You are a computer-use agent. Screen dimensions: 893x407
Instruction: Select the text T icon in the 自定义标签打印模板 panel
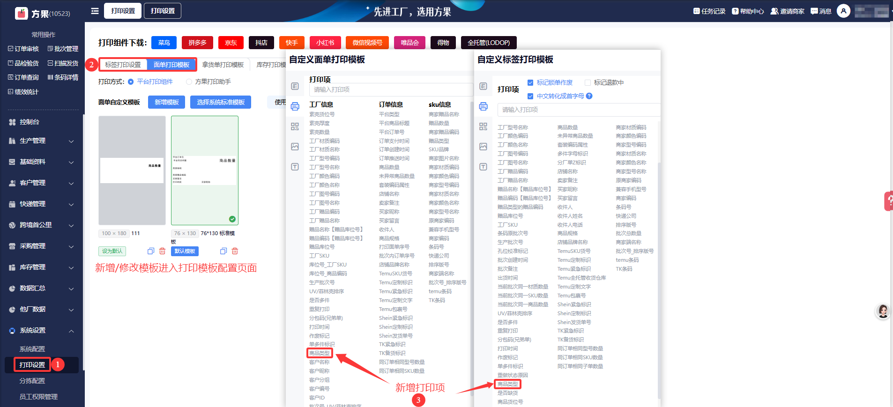pos(483,167)
